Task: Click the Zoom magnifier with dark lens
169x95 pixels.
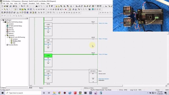Action: (x=7, y=9)
